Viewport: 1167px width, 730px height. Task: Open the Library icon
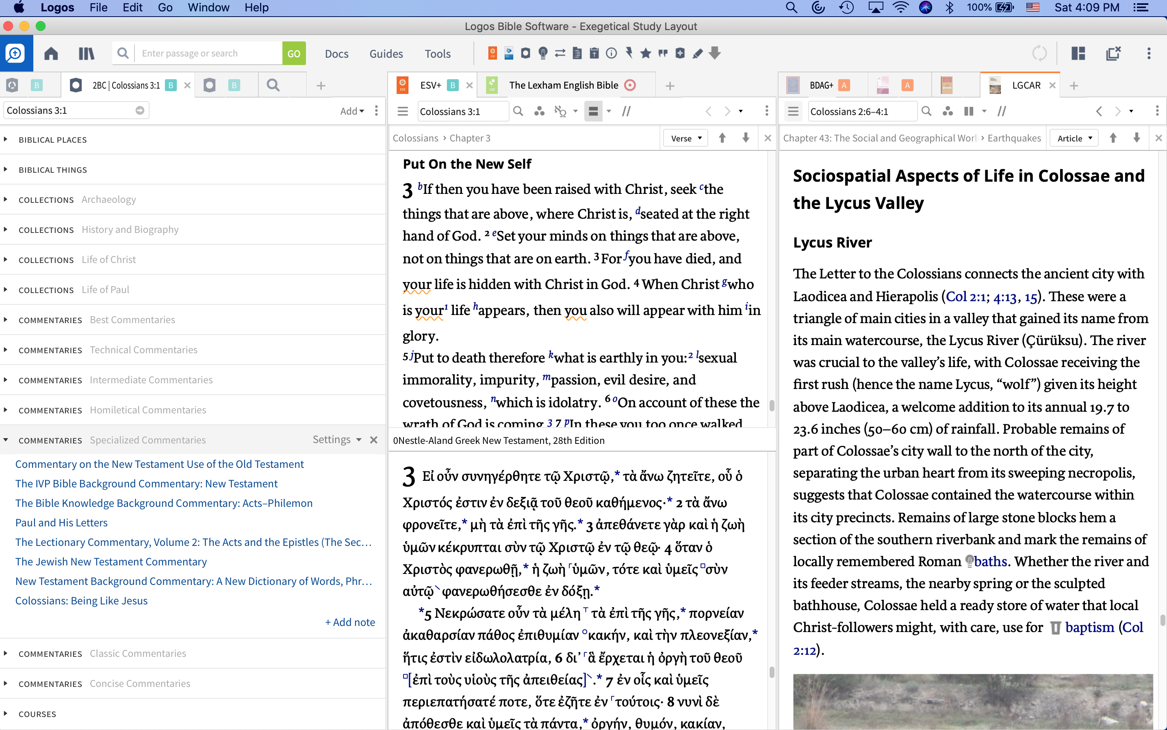(x=87, y=53)
